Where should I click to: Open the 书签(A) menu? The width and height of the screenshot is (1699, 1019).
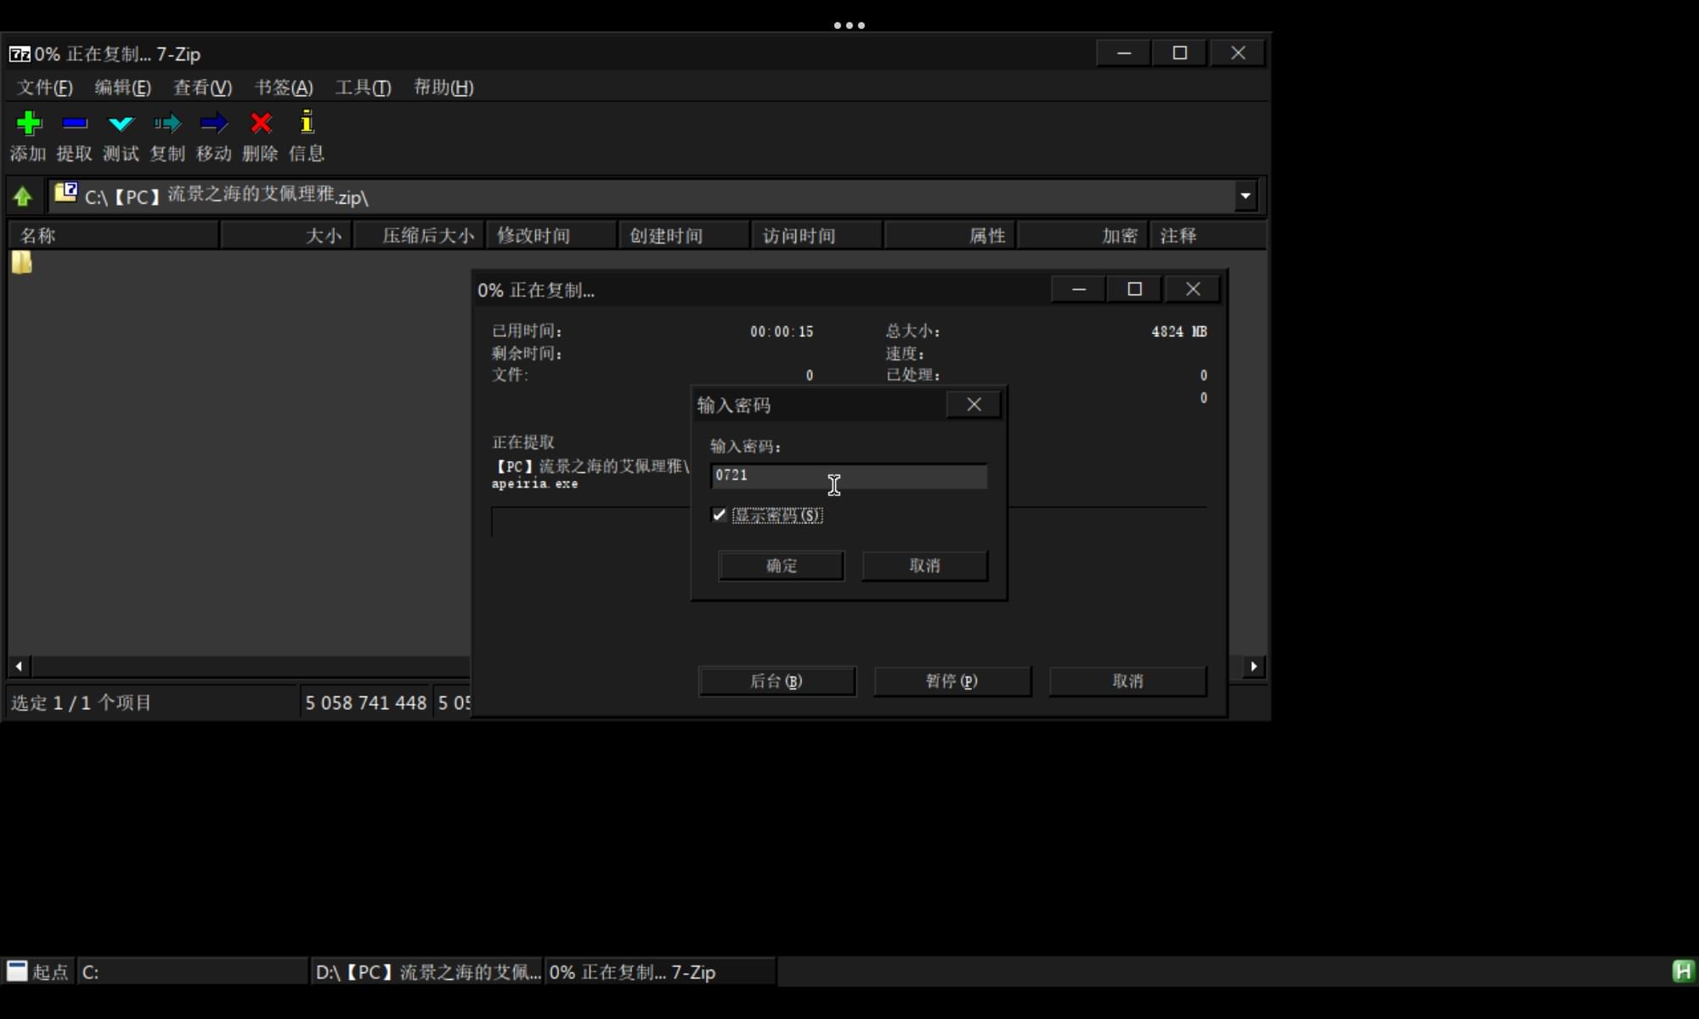tap(284, 87)
